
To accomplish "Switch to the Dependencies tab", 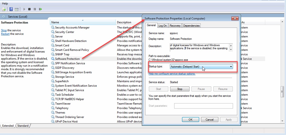I will pyautogui.click(x=191, y=26).
